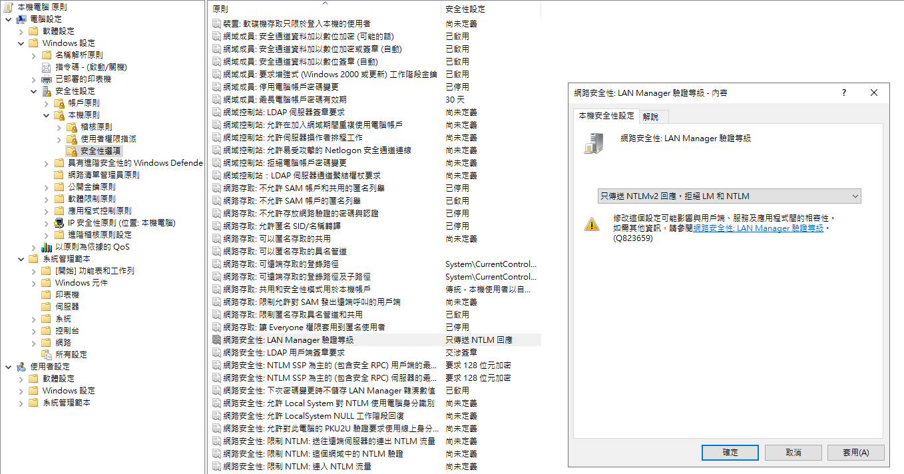The image size is (904, 474).
Task: Switch to the 解說 tab
Action: [x=650, y=117]
